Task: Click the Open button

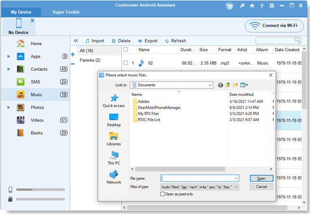Action: pos(261,178)
